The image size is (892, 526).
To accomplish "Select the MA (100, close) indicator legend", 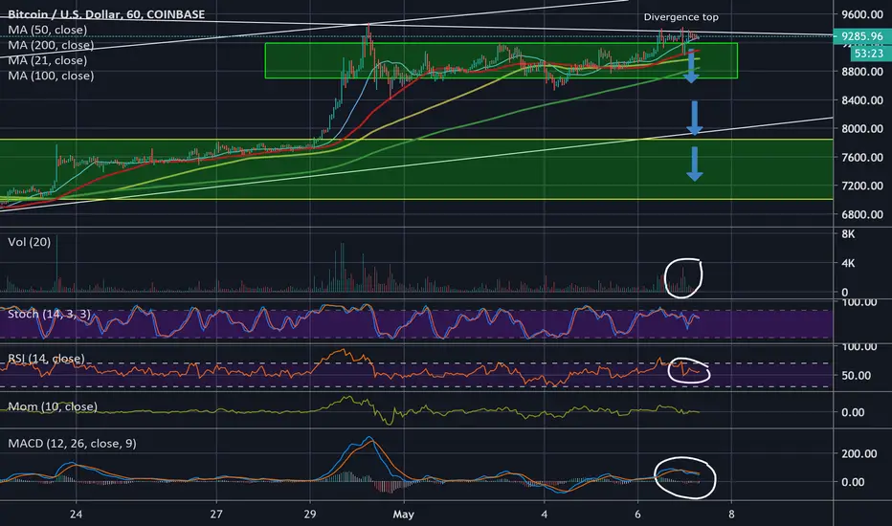I will 51,76.
